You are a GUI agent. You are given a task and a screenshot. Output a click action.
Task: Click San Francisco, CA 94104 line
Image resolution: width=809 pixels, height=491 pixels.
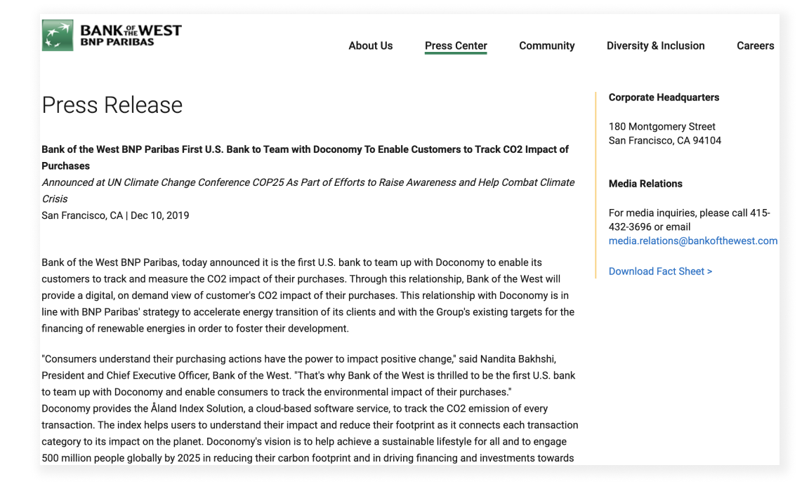click(x=664, y=140)
